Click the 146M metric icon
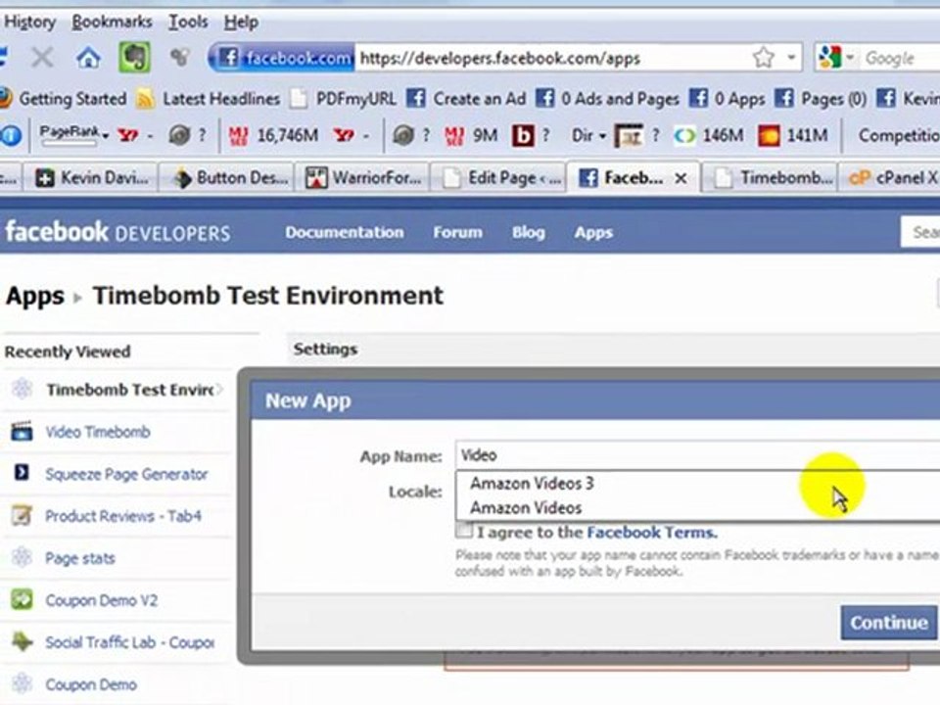This screenshot has height=705, width=940. [684, 135]
